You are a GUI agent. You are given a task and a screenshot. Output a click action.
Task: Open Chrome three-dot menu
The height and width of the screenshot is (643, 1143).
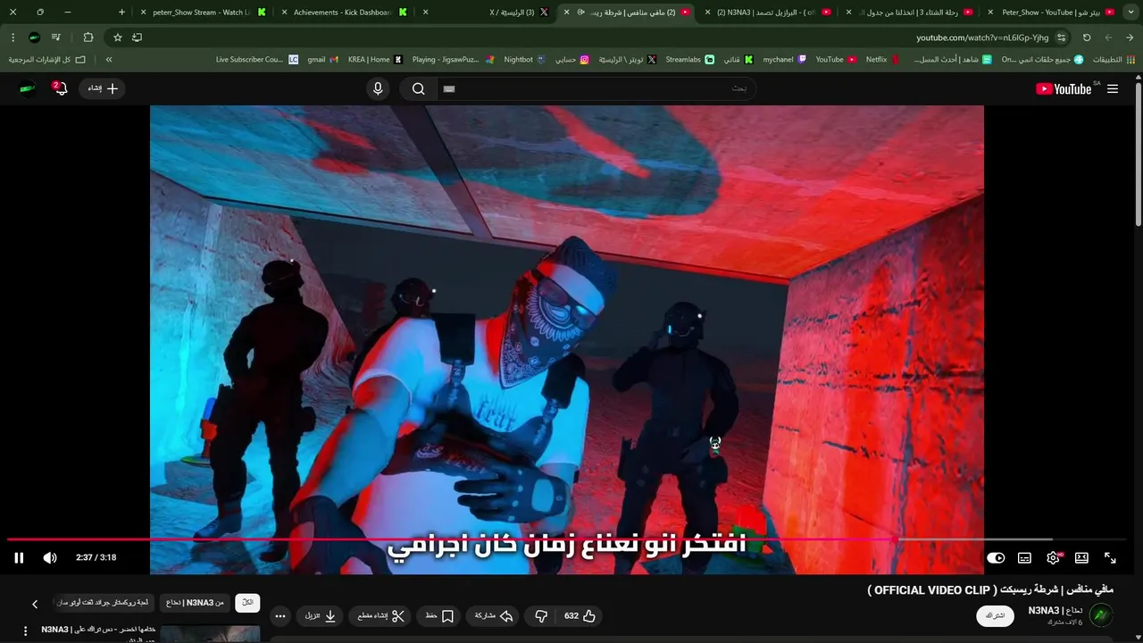(x=13, y=38)
